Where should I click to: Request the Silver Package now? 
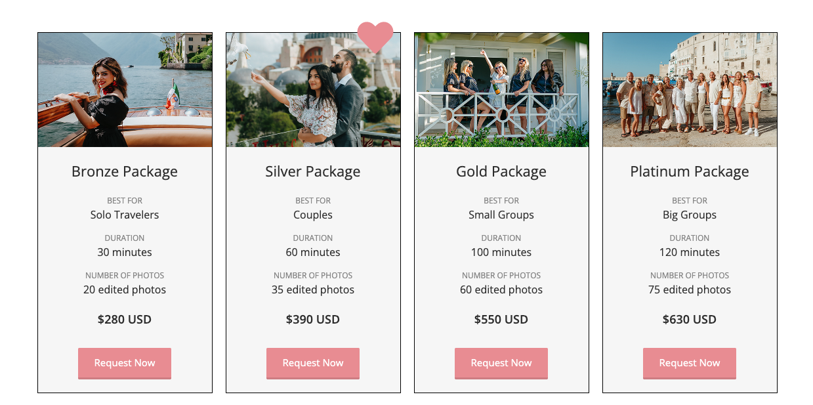(x=313, y=363)
